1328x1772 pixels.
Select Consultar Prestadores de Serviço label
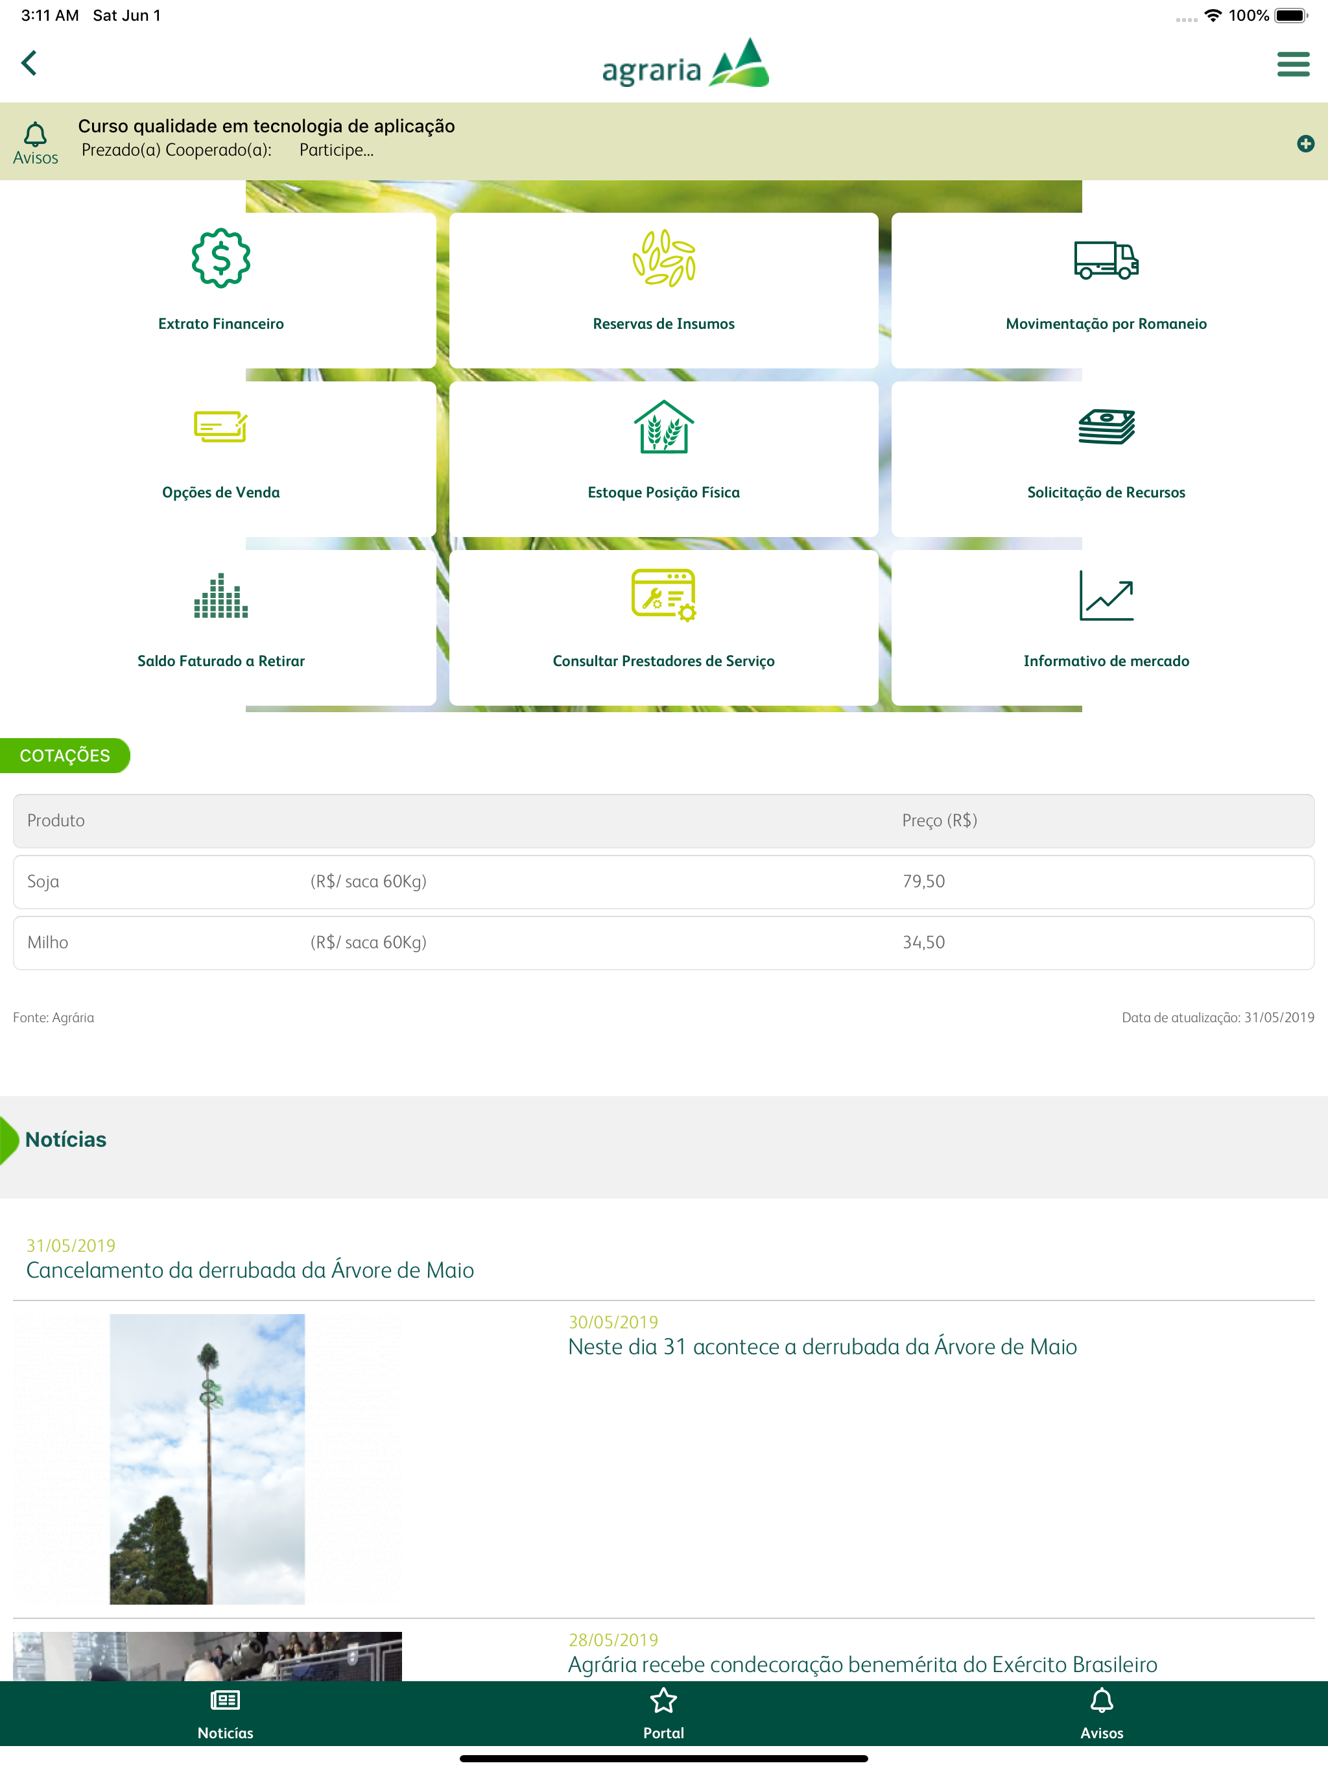click(663, 661)
